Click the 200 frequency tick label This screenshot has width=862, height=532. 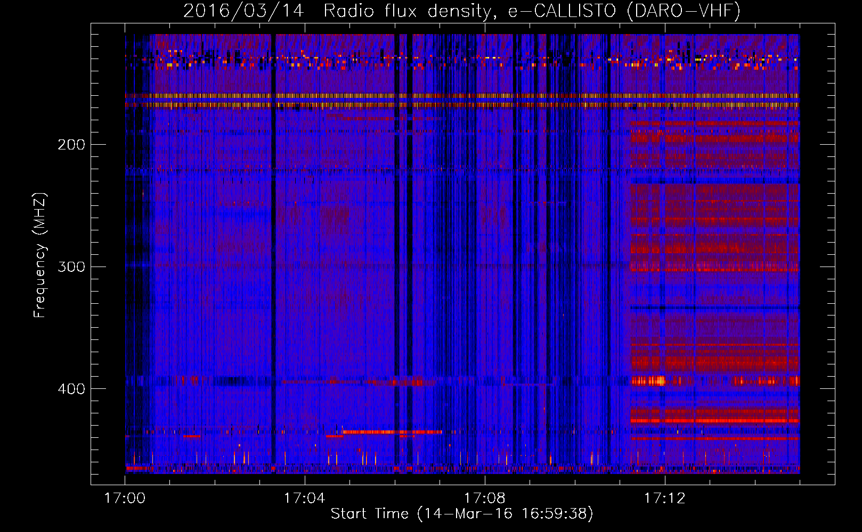click(x=71, y=145)
